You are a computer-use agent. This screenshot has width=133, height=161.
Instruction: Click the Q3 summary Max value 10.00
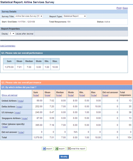55,67
